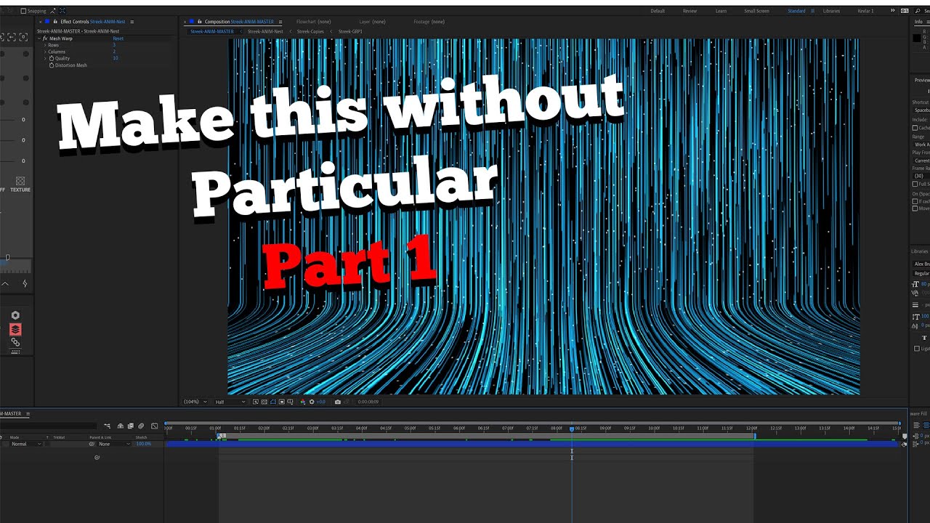
Task: Select the Default workspace
Action: (658, 11)
